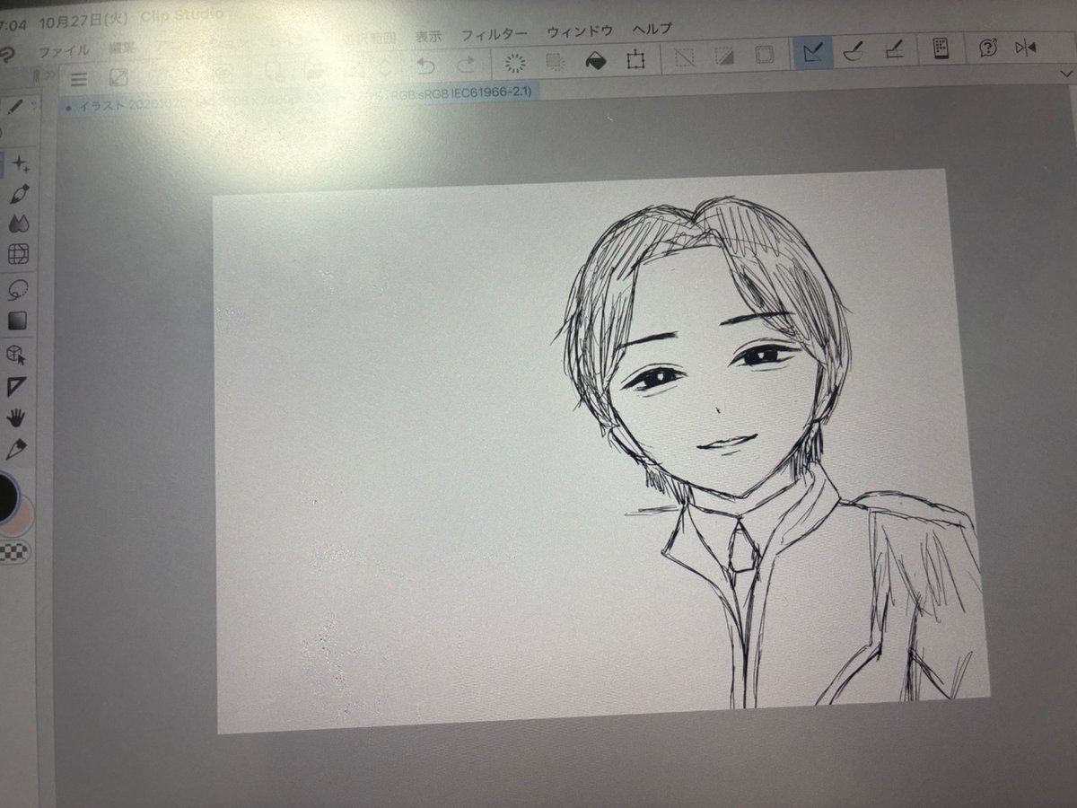
Task: Open the フィルター menu
Action: click(x=494, y=34)
